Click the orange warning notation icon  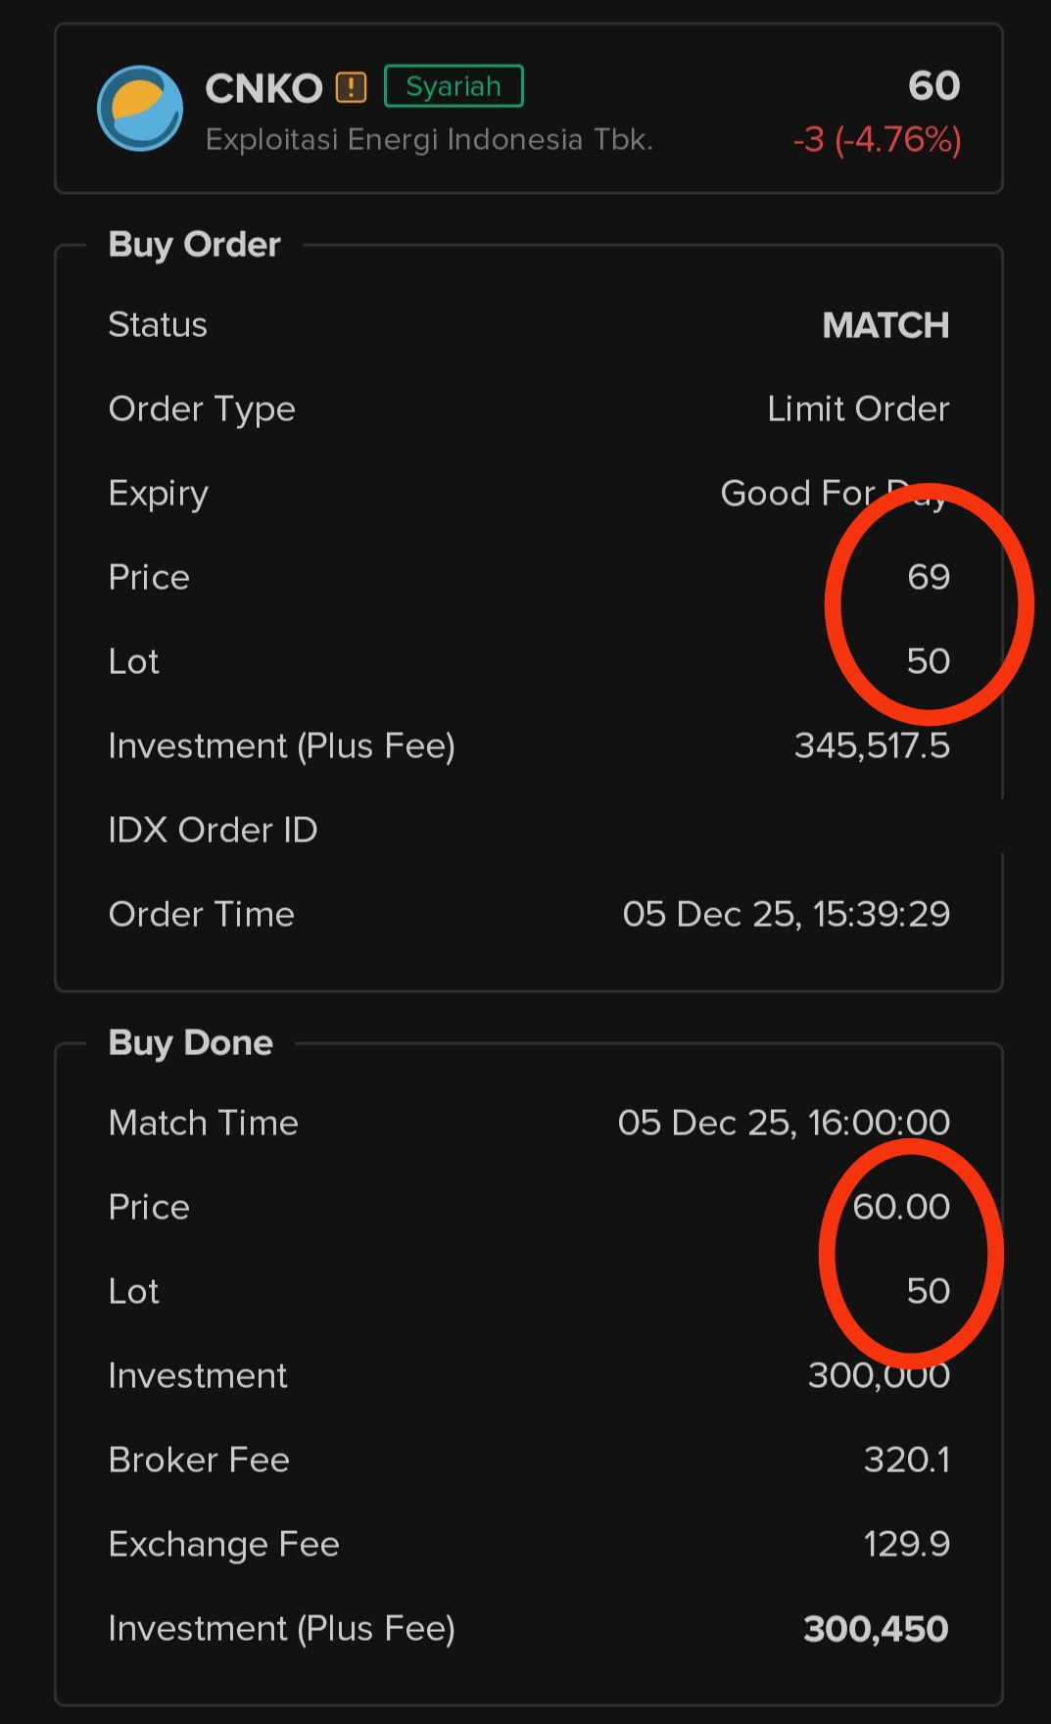pos(351,88)
